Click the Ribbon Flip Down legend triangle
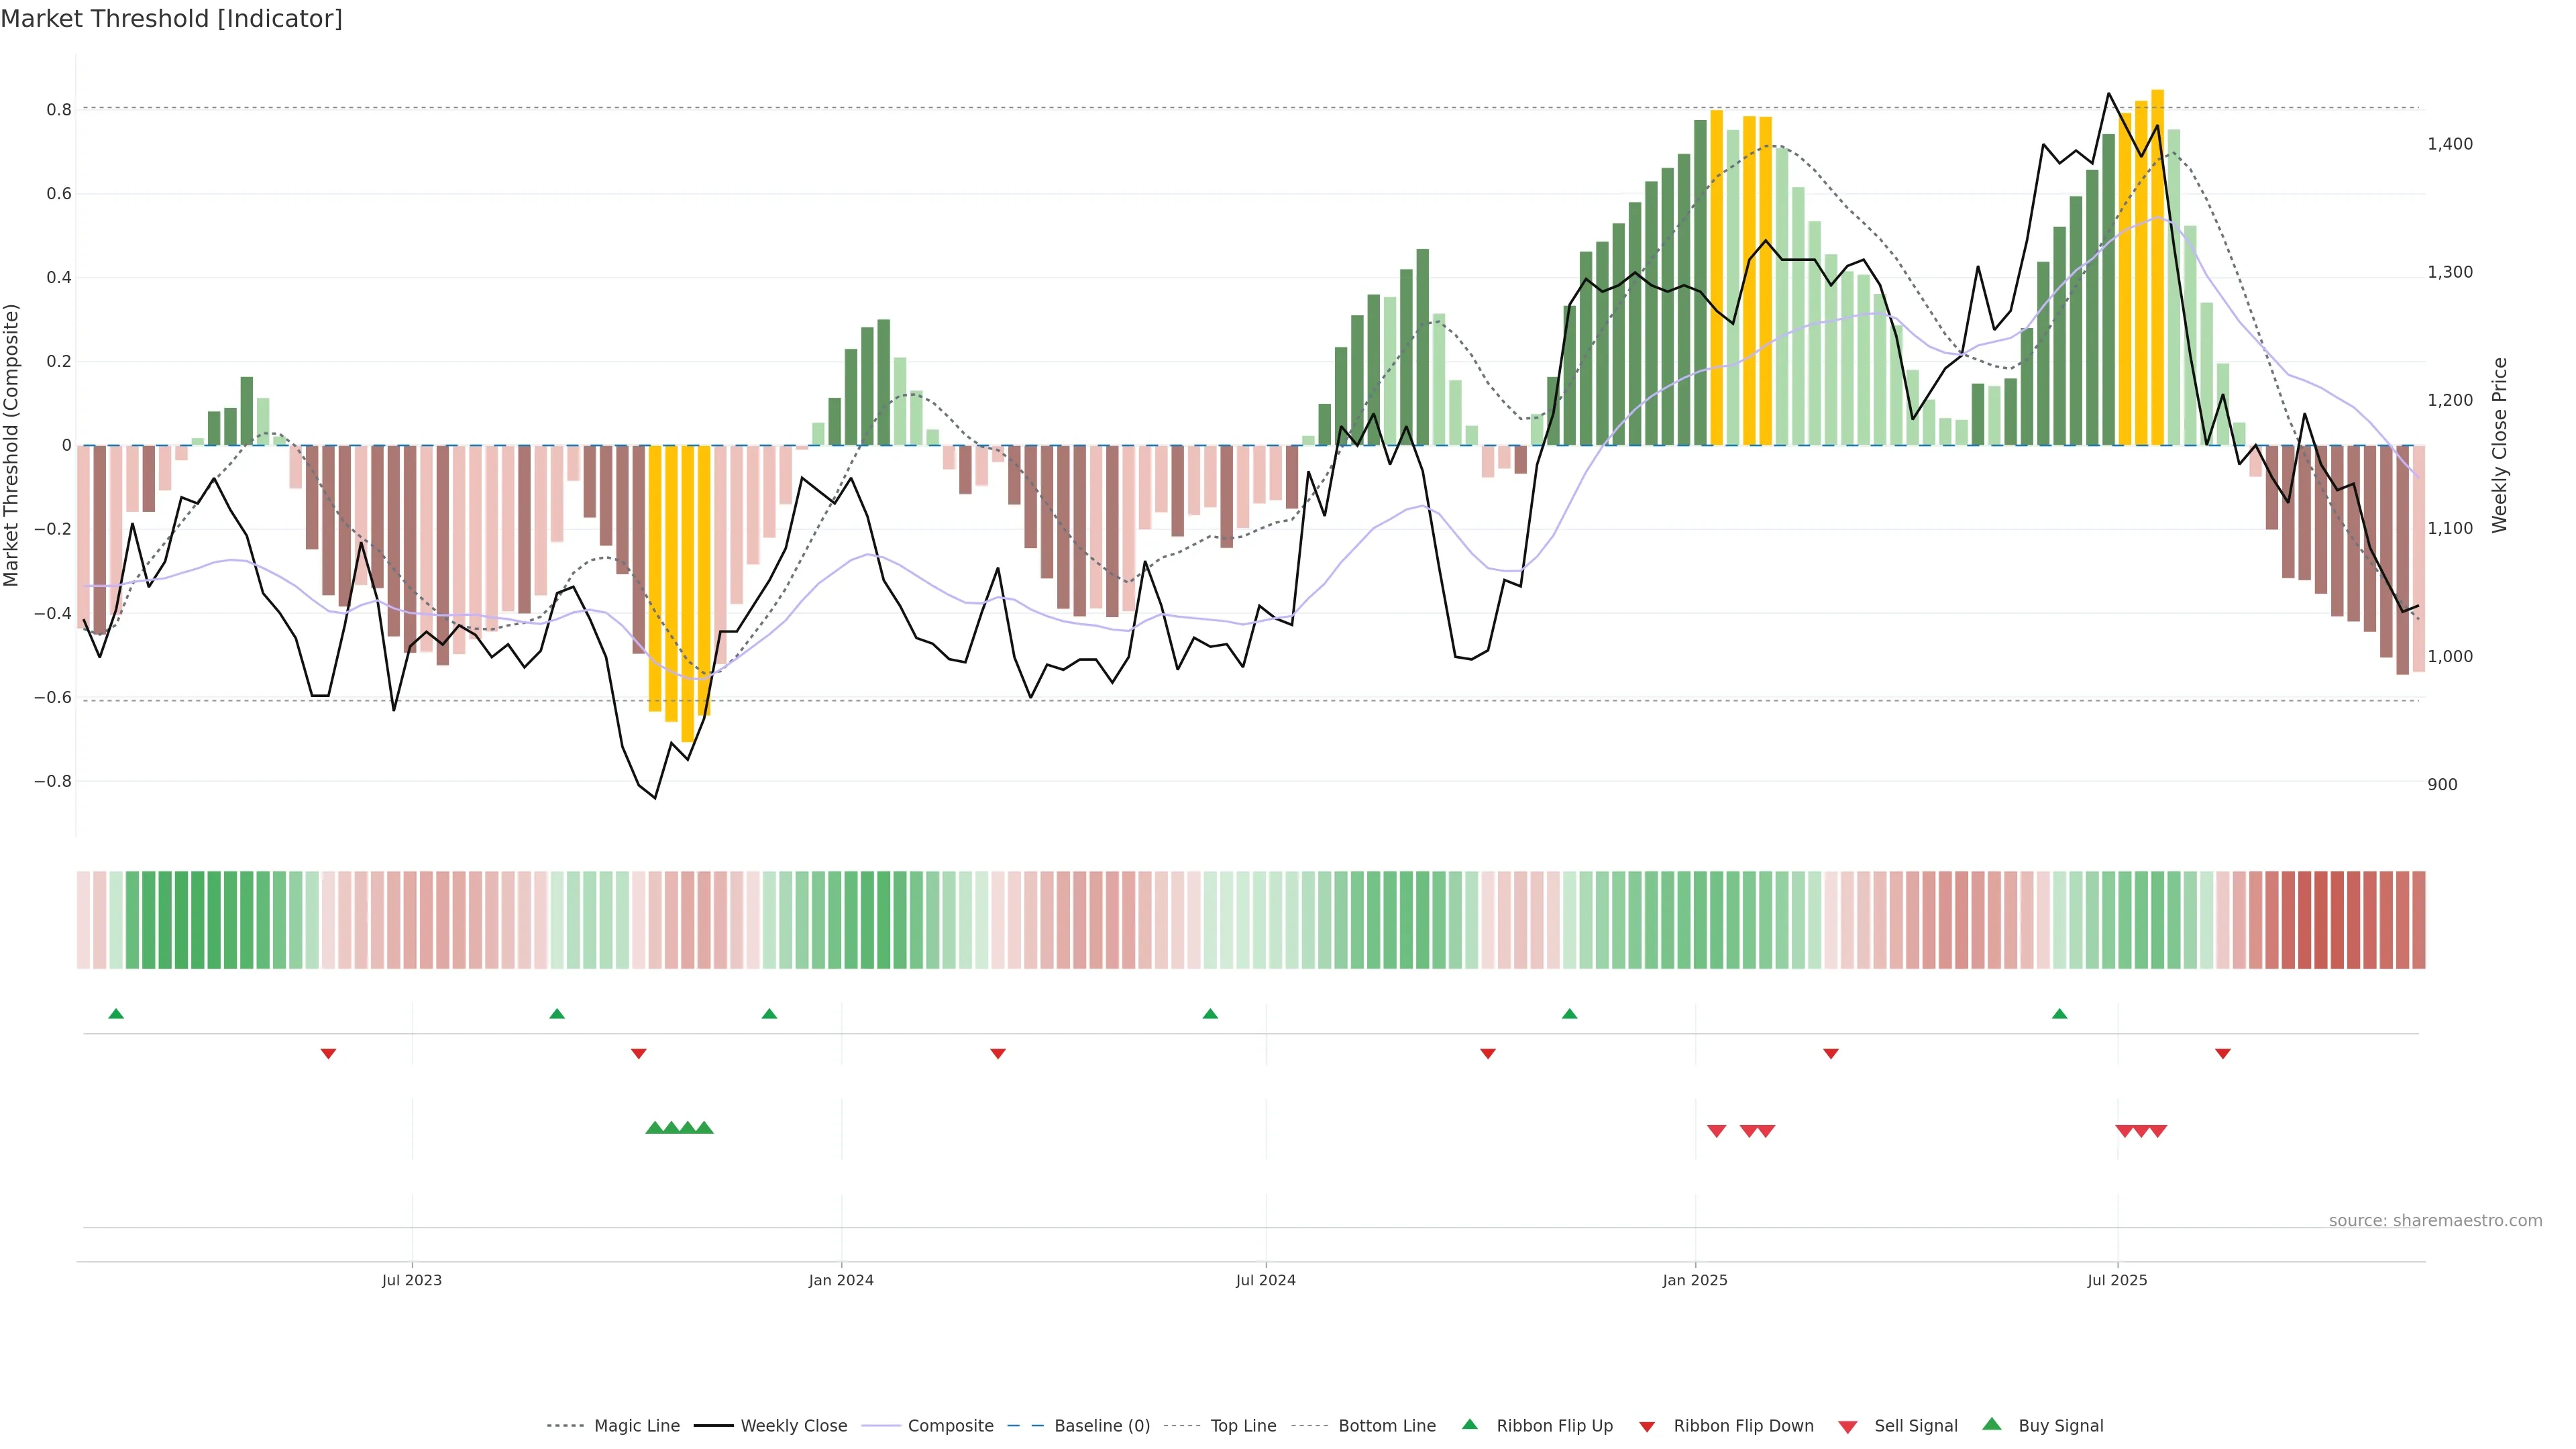Viewport: 2576px width, 1449px height. click(1647, 1427)
